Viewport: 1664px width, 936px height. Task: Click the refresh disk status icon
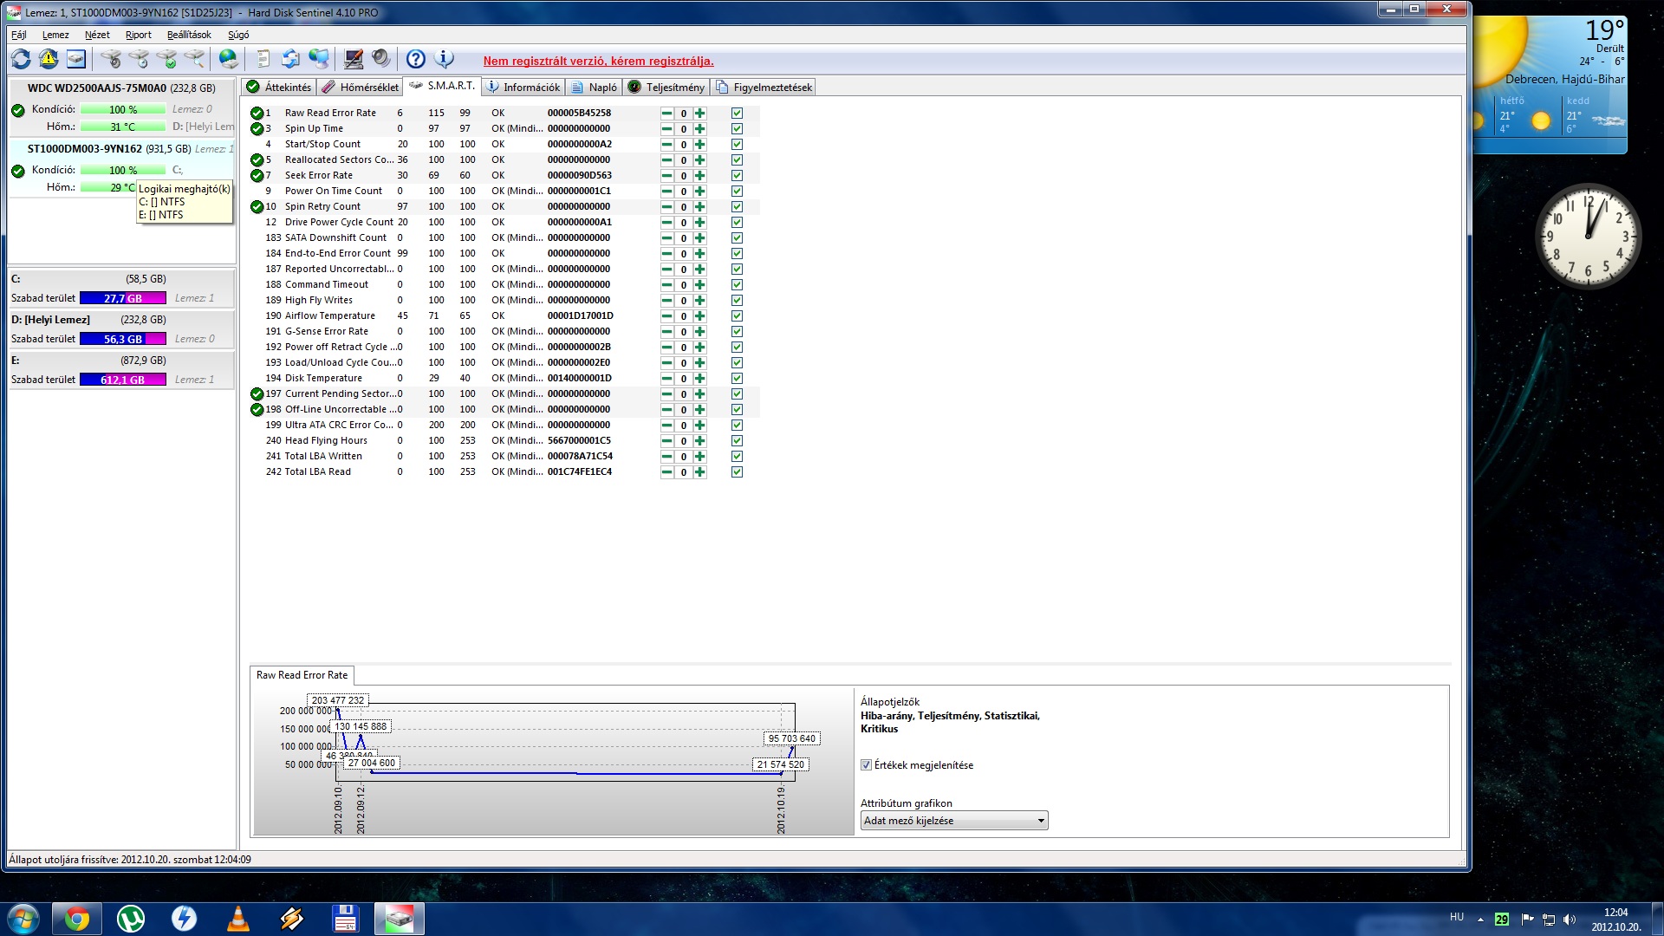[x=21, y=59]
